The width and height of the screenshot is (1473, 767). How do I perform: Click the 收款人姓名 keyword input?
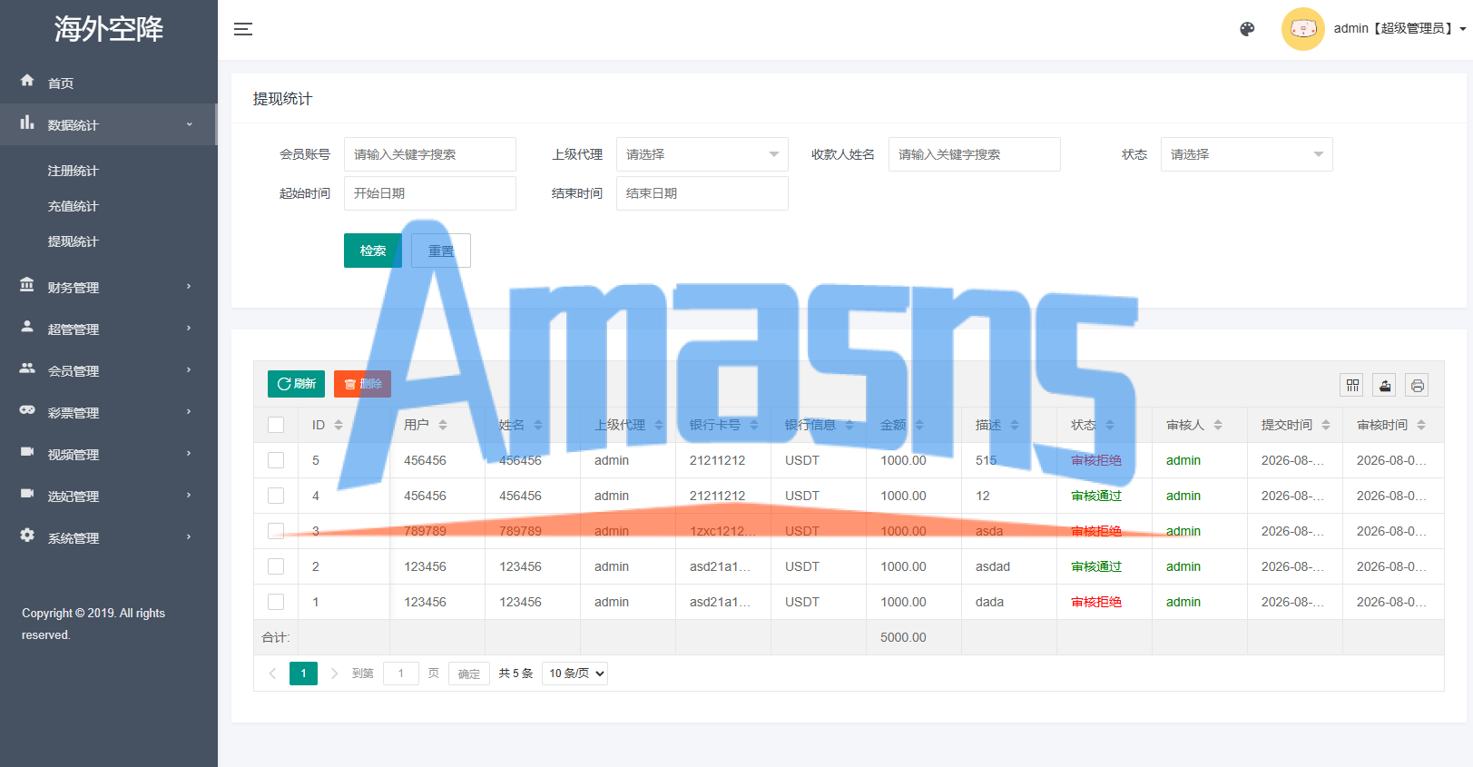pos(975,154)
